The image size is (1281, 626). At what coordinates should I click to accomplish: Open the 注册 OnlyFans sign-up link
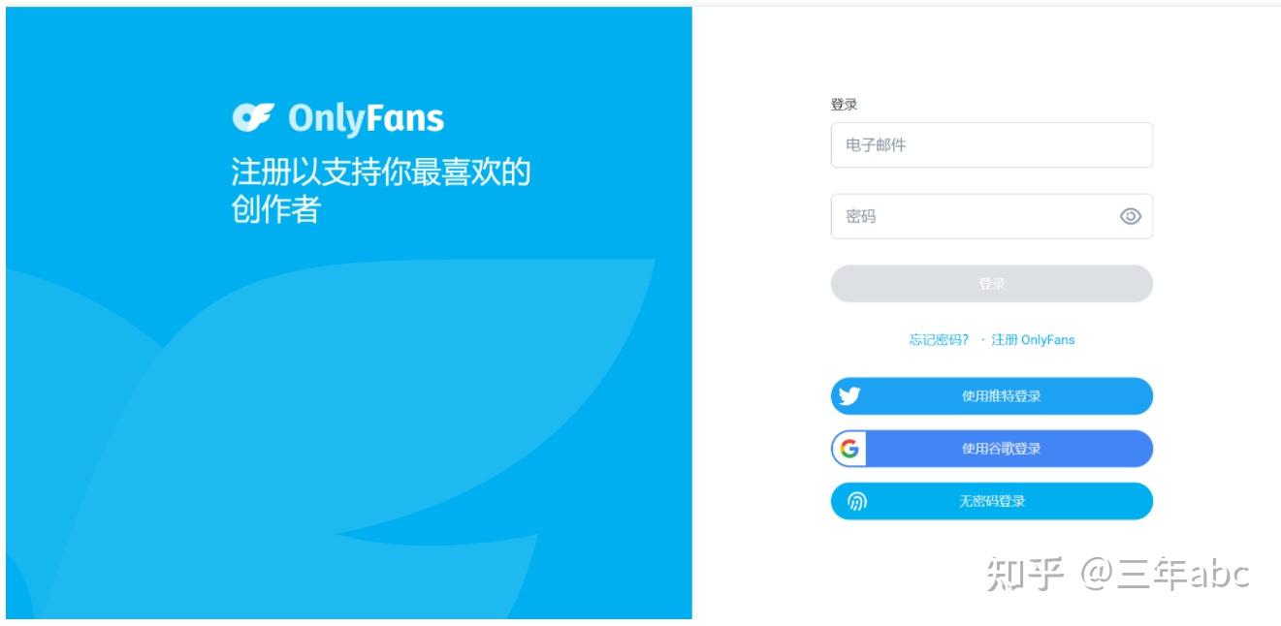point(1033,340)
